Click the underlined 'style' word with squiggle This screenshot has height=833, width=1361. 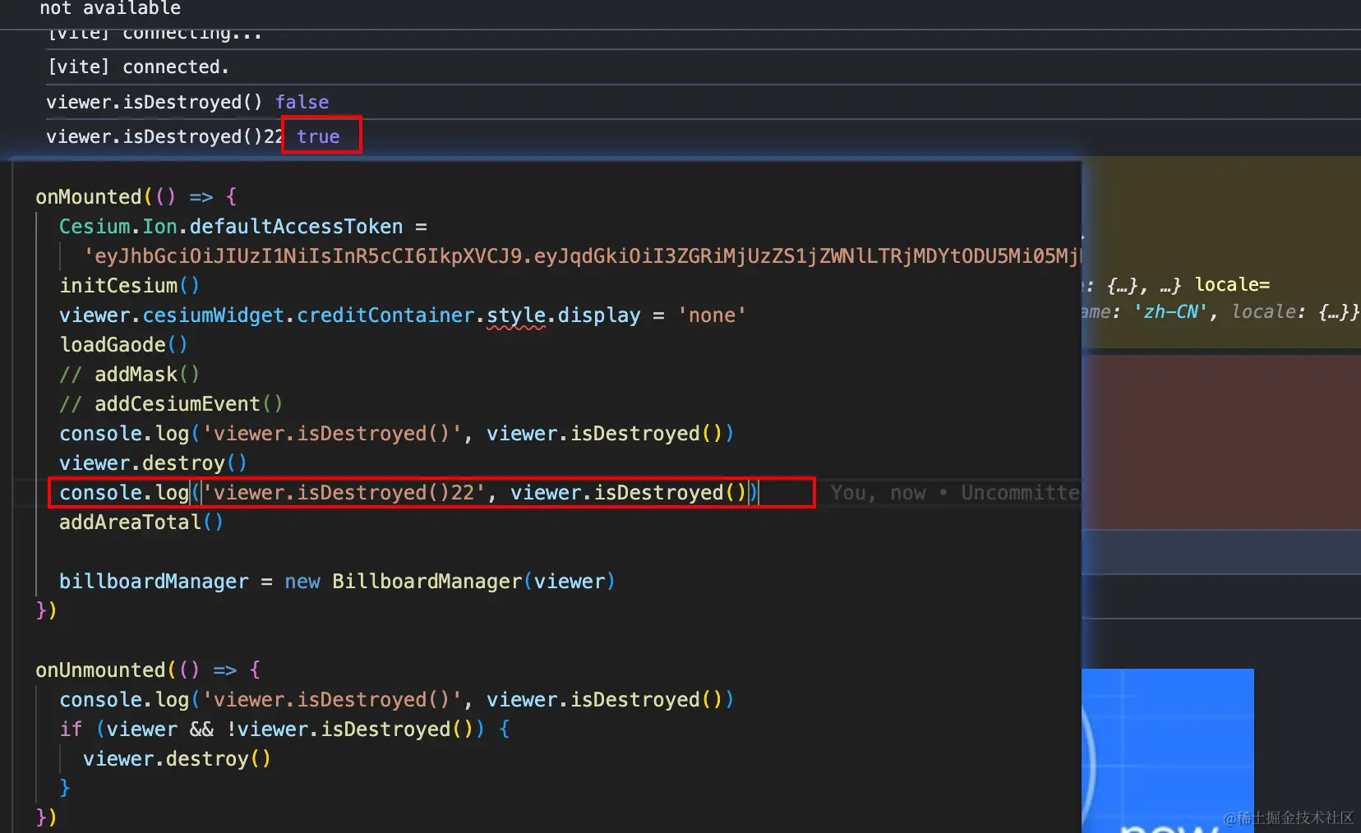click(x=514, y=315)
